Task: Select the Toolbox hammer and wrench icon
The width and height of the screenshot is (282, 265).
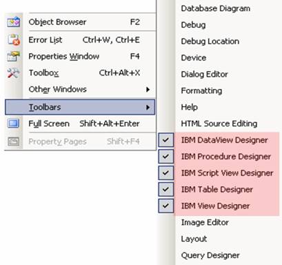Action: (x=13, y=73)
